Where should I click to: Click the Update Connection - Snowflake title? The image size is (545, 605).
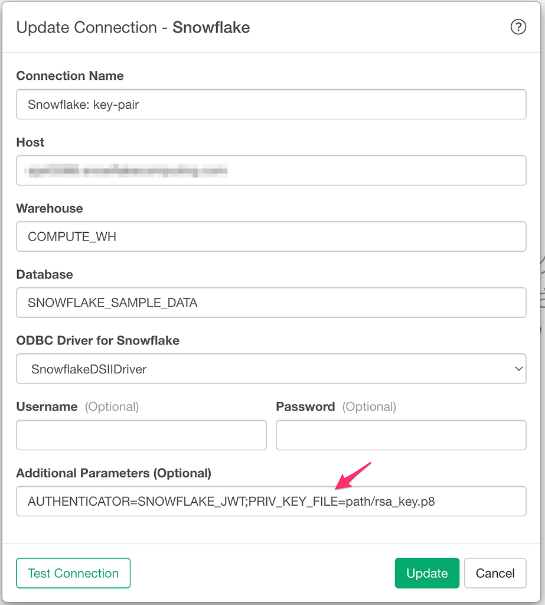133,28
